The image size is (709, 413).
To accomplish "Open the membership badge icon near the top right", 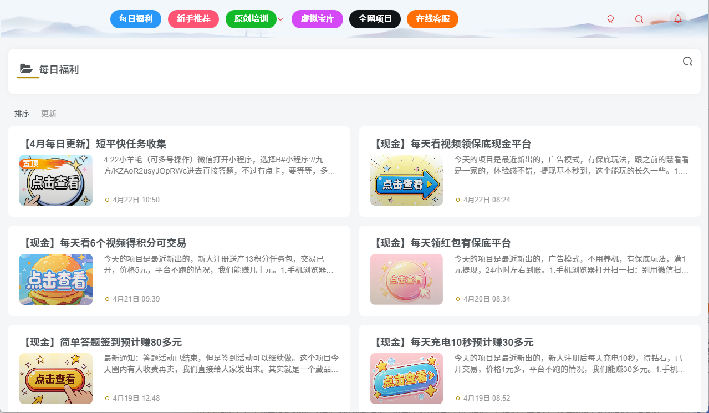I will click(610, 18).
